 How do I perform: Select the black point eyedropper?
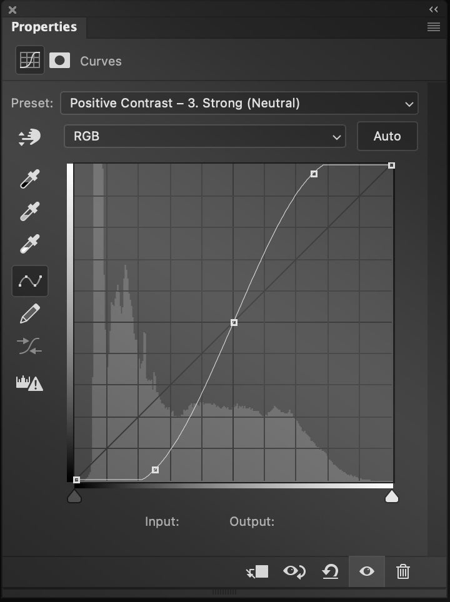point(29,179)
